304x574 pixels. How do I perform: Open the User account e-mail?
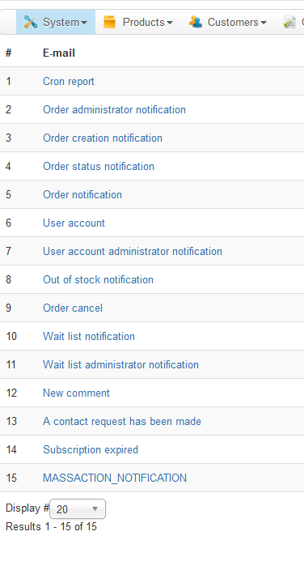tap(74, 223)
